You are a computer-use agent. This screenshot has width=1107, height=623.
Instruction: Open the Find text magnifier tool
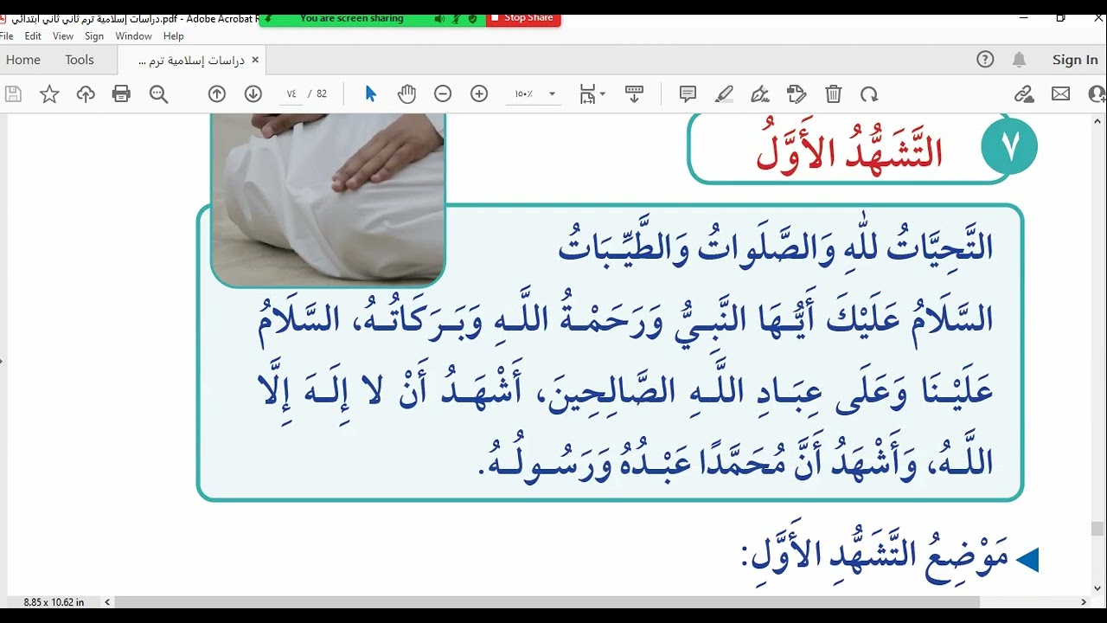click(x=158, y=94)
